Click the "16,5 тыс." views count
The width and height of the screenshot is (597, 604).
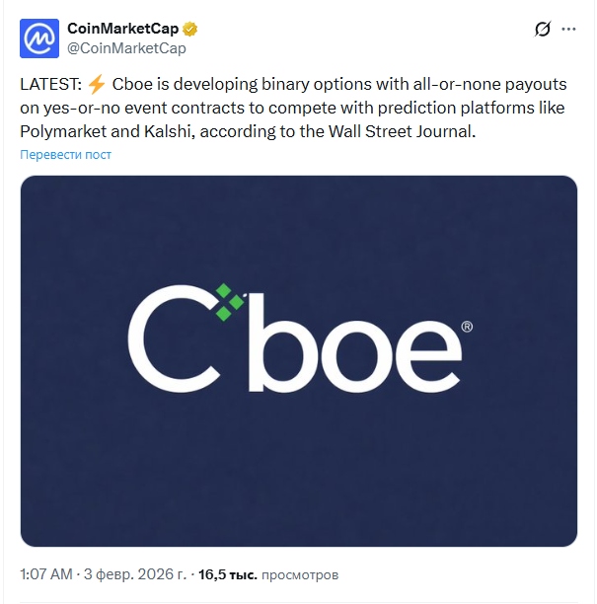point(225,573)
